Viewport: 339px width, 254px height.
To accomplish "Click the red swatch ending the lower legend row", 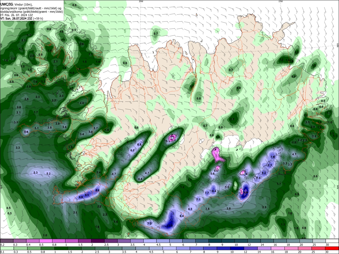I will tap(332, 248).
